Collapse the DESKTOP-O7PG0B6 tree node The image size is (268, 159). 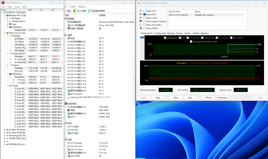click(x=2, y=12)
